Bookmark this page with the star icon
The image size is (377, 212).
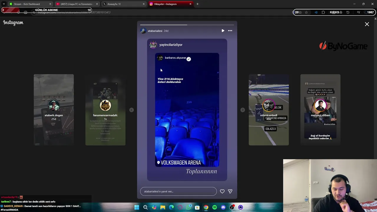point(306,12)
